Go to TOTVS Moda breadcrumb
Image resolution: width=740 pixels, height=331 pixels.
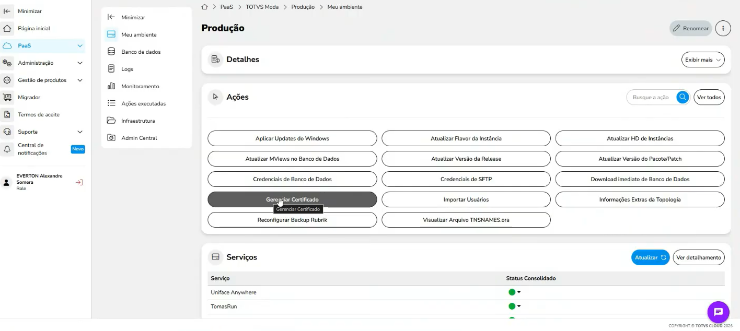(x=262, y=7)
